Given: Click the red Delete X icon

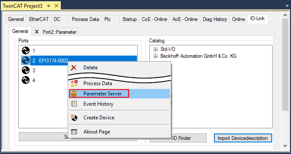Looking at the screenshot, I should pyautogui.click(x=74, y=68).
